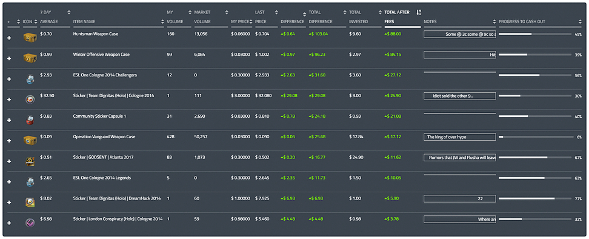
Task: Click the GODSENT progress bar at 67%
Action: 536,158
